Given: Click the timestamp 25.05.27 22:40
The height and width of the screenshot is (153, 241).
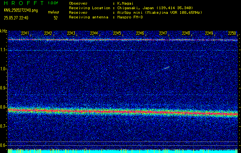Looking at the screenshot, I should [x=16, y=18].
